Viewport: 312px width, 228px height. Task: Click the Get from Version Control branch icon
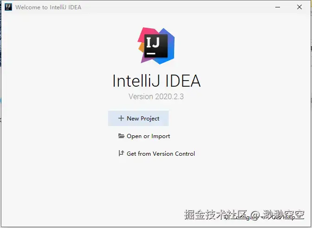pos(121,153)
